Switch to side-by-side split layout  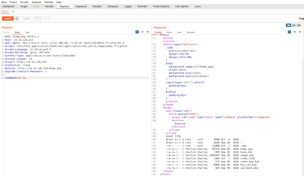pyautogui.click(x=288, y=25)
